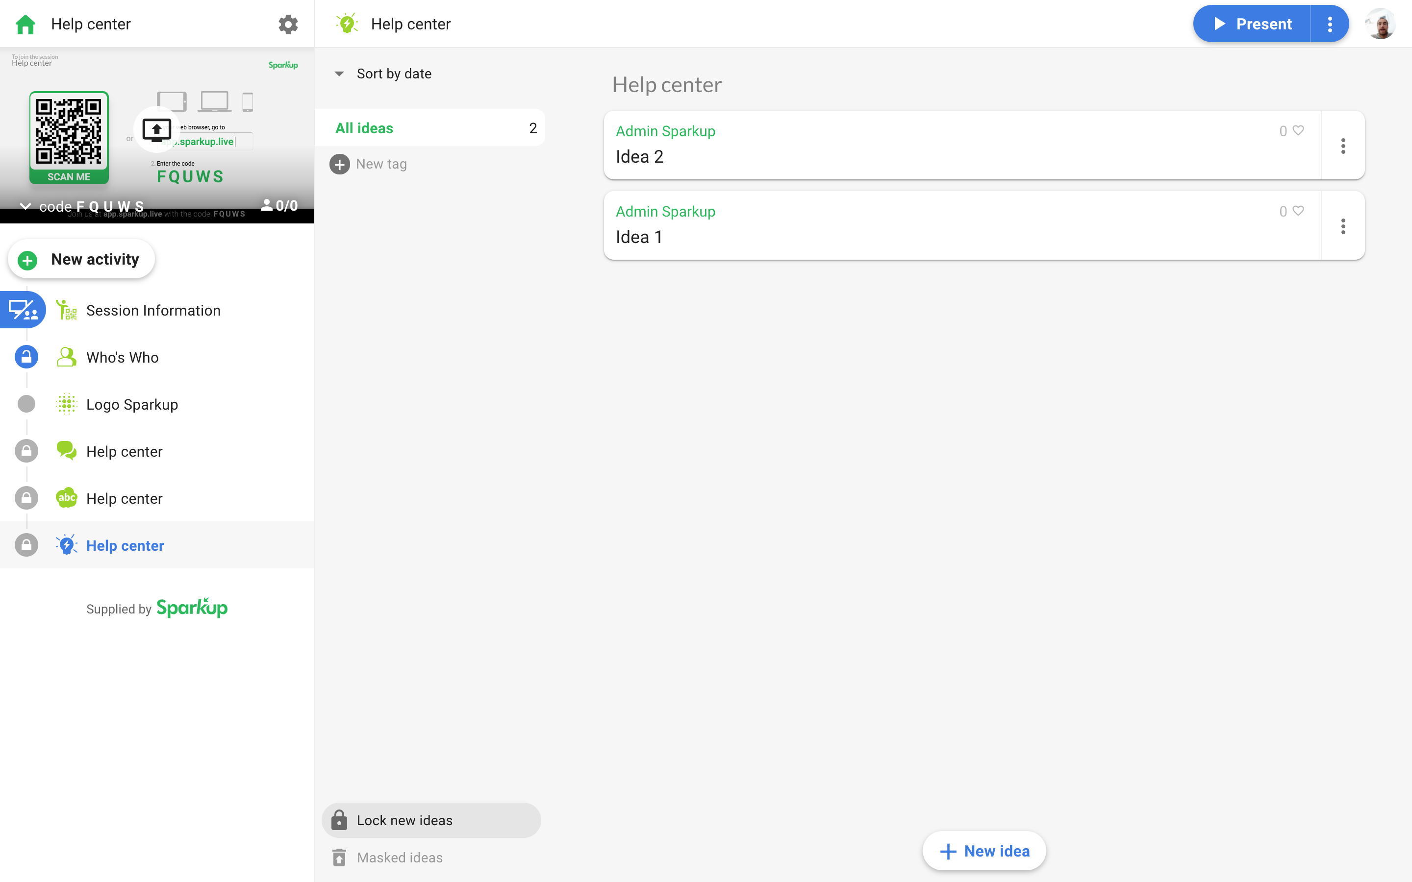Image resolution: width=1412 pixels, height=882 pixels.
Task: Open the Help center abc word cloud activity
Action: [x=124, y=499]
